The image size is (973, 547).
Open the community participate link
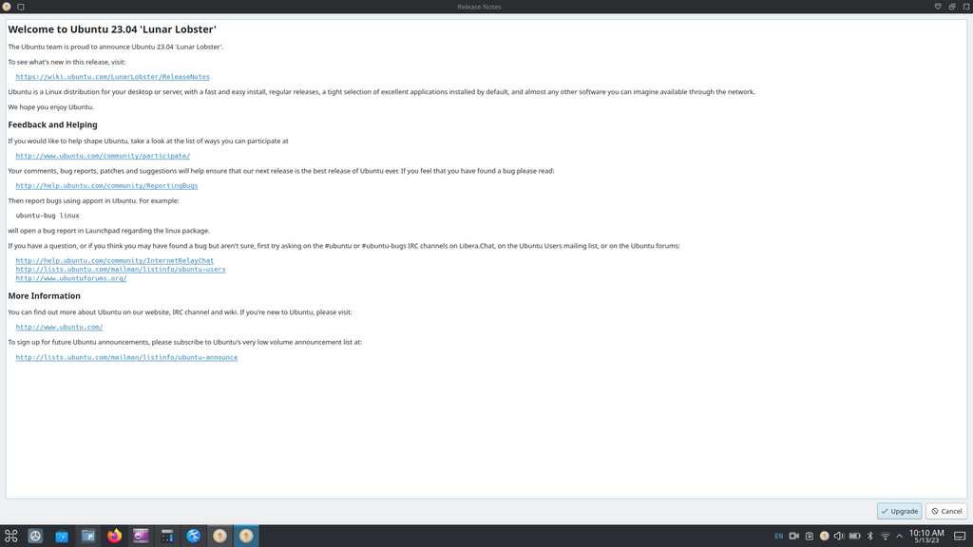click(103, 156)
